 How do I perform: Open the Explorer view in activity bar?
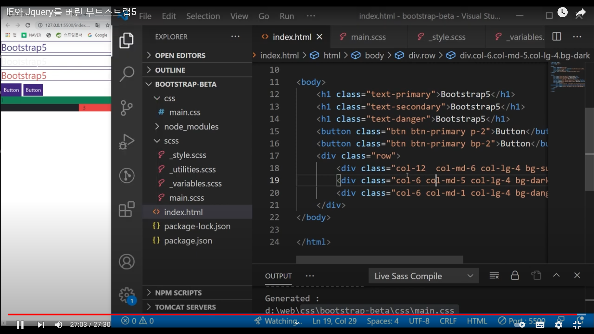tap(127, 41)
